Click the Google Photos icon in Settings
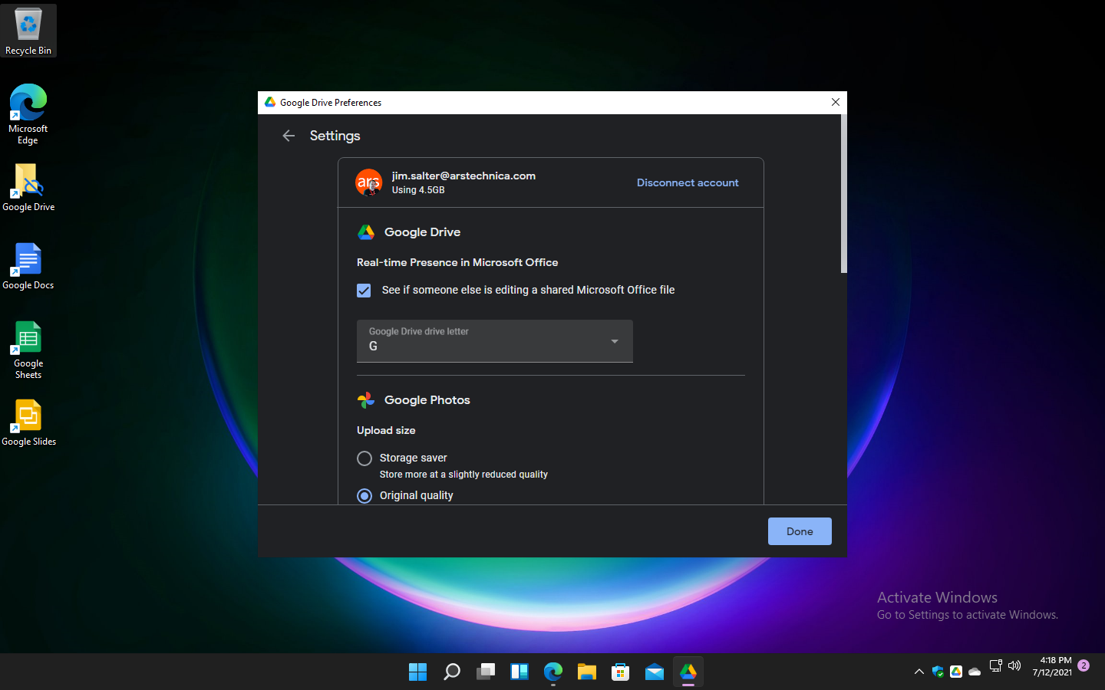 pos(366,399)
